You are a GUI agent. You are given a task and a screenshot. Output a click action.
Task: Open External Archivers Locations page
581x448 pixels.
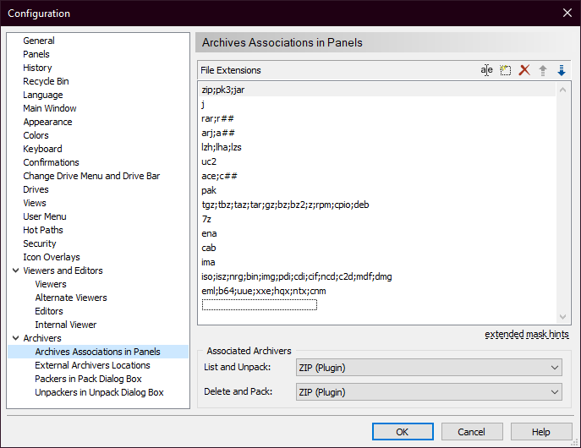point(92,365)
